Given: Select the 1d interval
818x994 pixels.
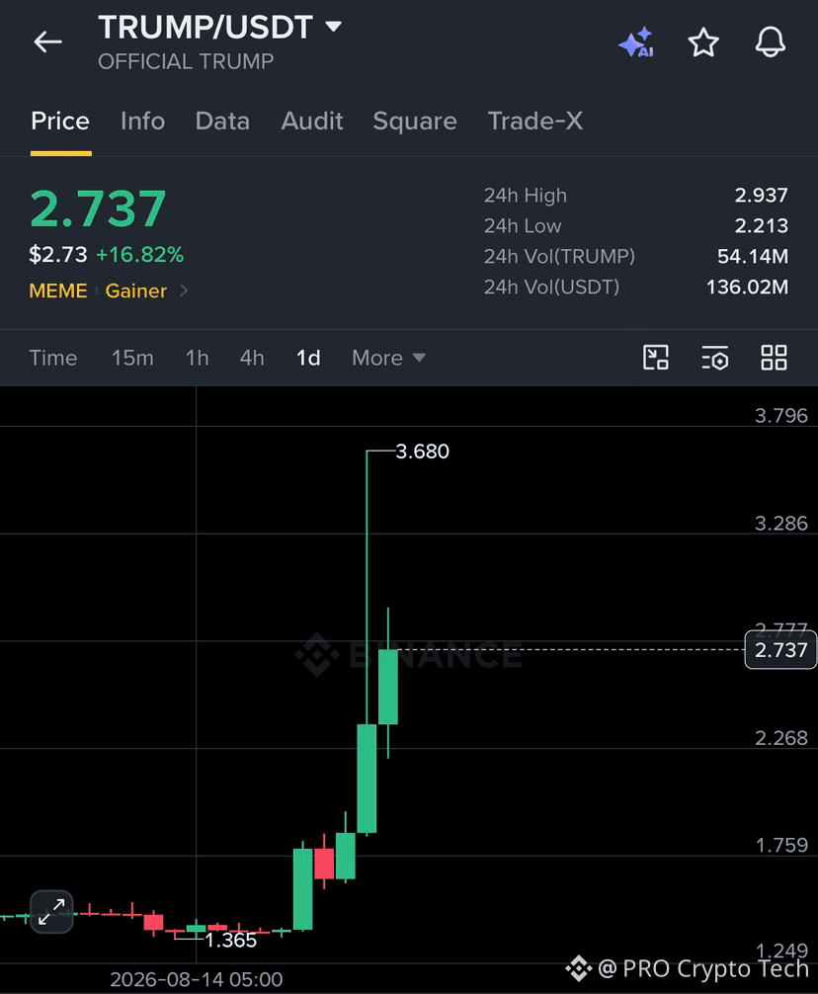Looking at the screenshot, I should pos(308,358).
